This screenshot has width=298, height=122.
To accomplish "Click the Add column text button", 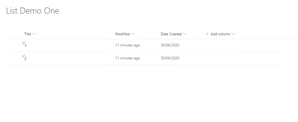I will 220,34.
